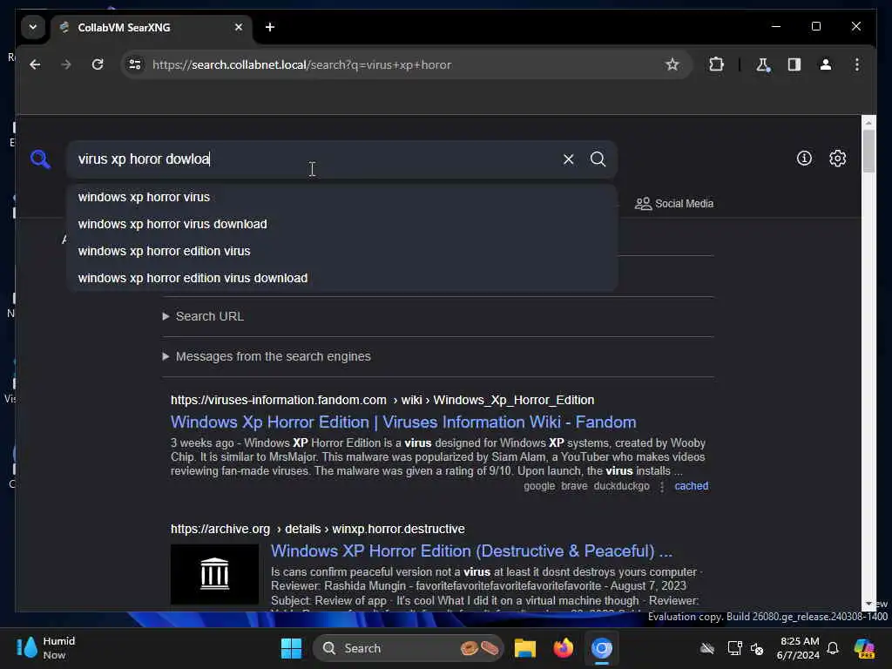
Task: Click the browser address bar URL
Action: (x=301, y=64)
